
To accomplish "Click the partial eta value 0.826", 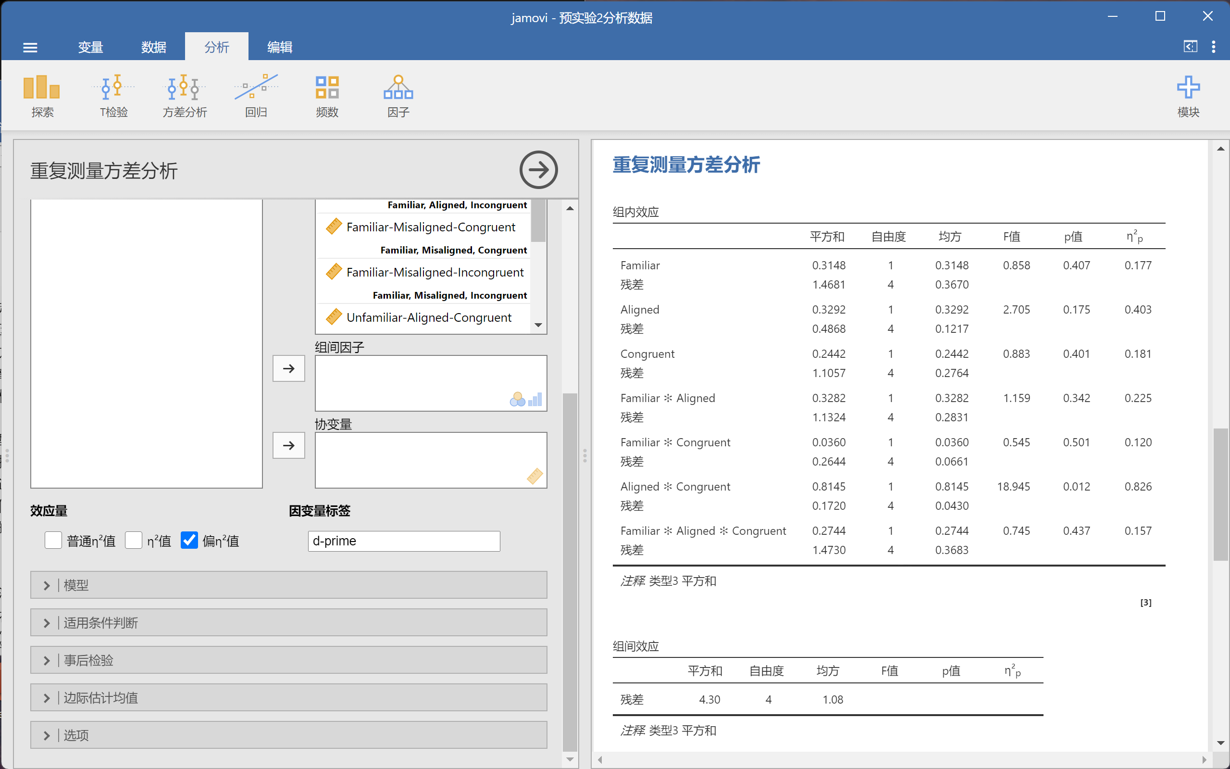I will click(1138, 487).
